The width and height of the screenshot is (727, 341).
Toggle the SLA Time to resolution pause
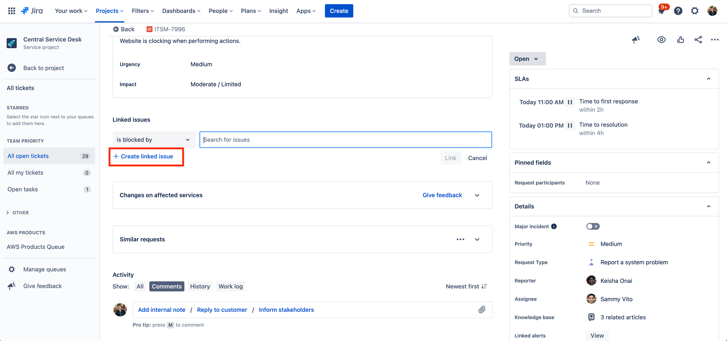(x=571, y=125)
